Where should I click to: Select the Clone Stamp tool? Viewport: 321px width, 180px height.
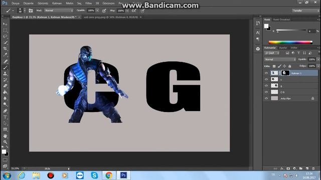click(5, 73)
